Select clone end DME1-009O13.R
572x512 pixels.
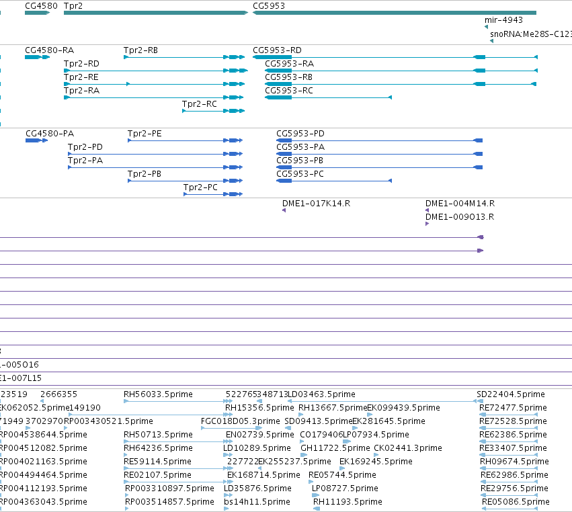pyautogui.click(x=460, y=217)
